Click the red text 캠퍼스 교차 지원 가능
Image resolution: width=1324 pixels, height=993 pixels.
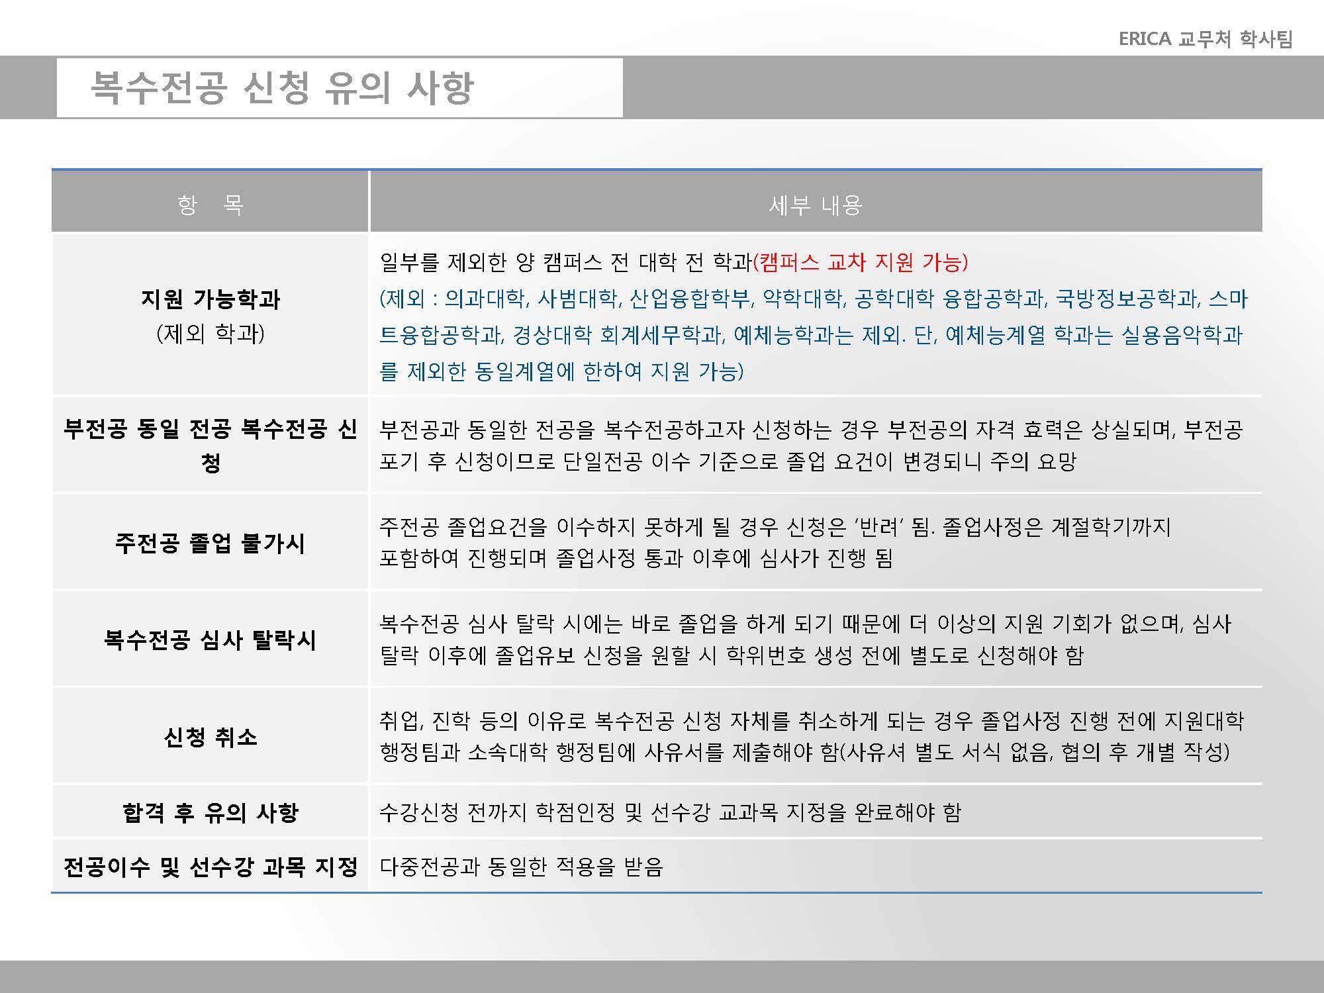[861, 263]
